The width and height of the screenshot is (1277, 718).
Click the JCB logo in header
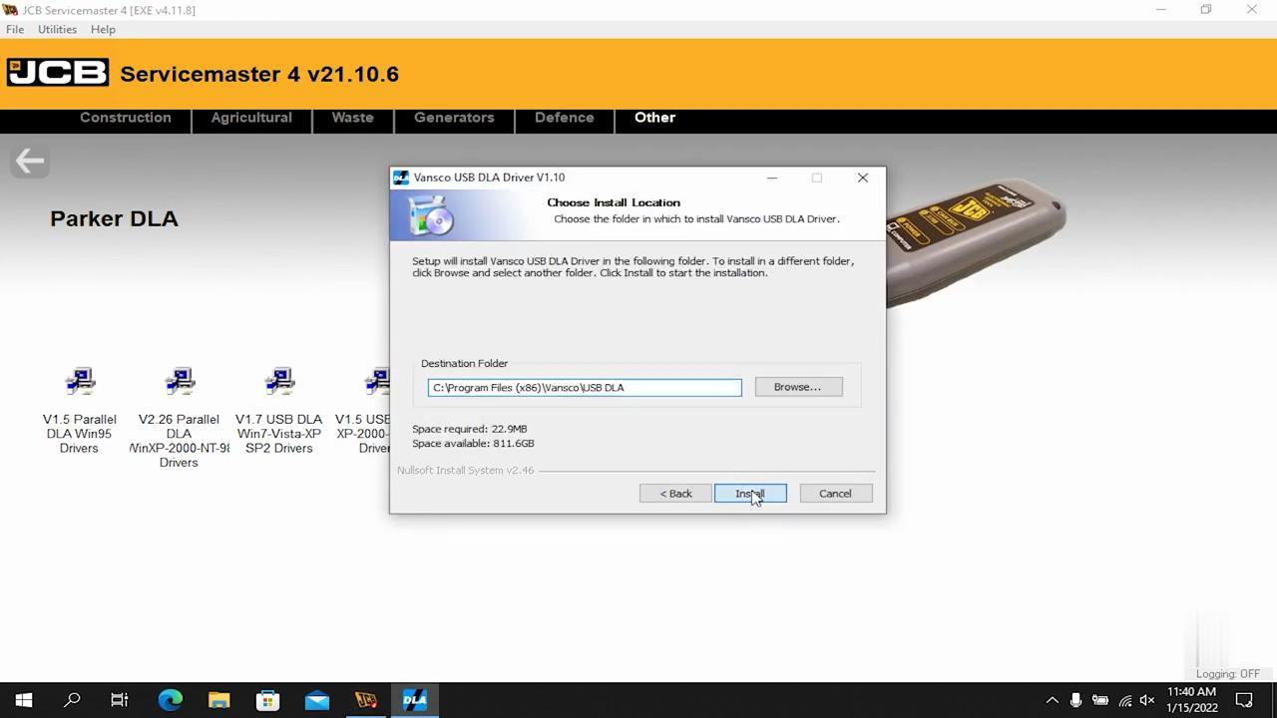pyautogui.click(x=58, y=73)
